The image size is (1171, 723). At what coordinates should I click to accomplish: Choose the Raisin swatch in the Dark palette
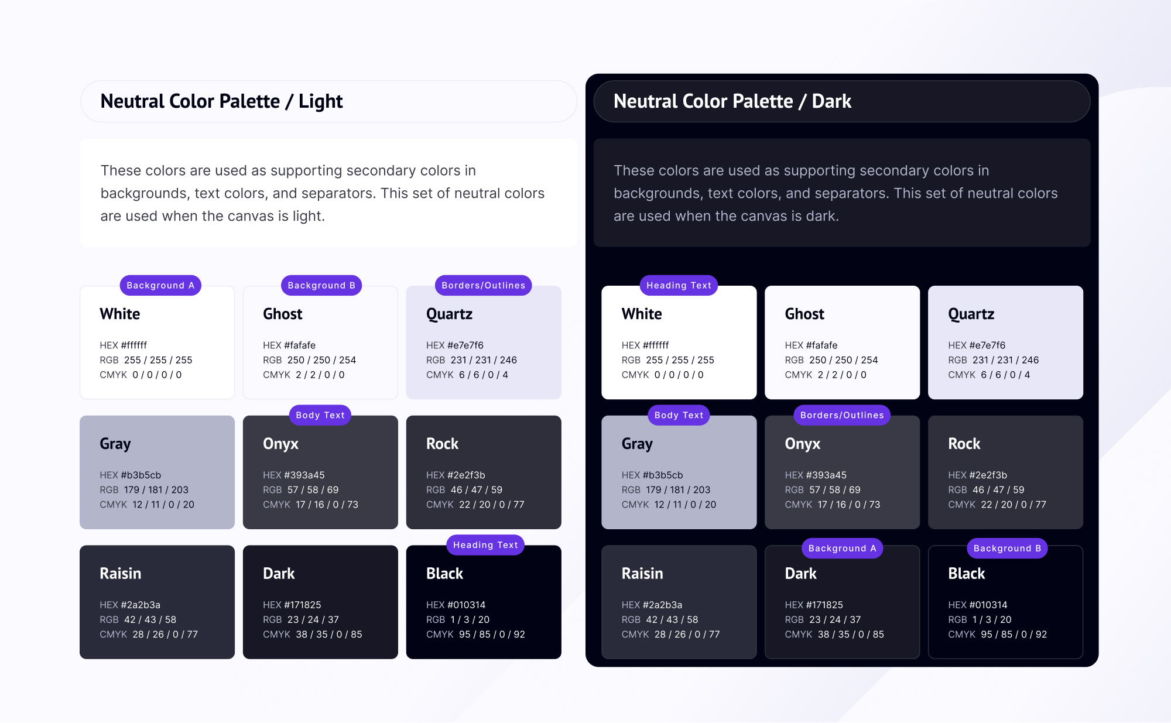pyautogui.click(x=679, y=602)
